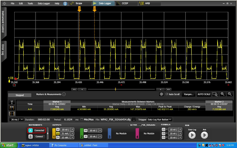Switch to the ARB tab
The width and height of the screenshot is (237, 148).
(150, 3)
